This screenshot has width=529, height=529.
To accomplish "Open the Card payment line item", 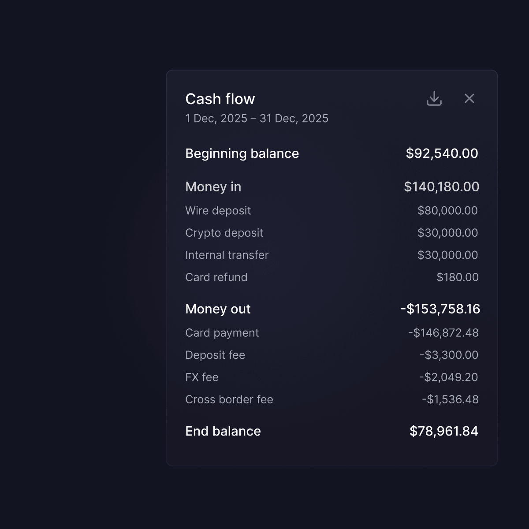I will 332,333.
